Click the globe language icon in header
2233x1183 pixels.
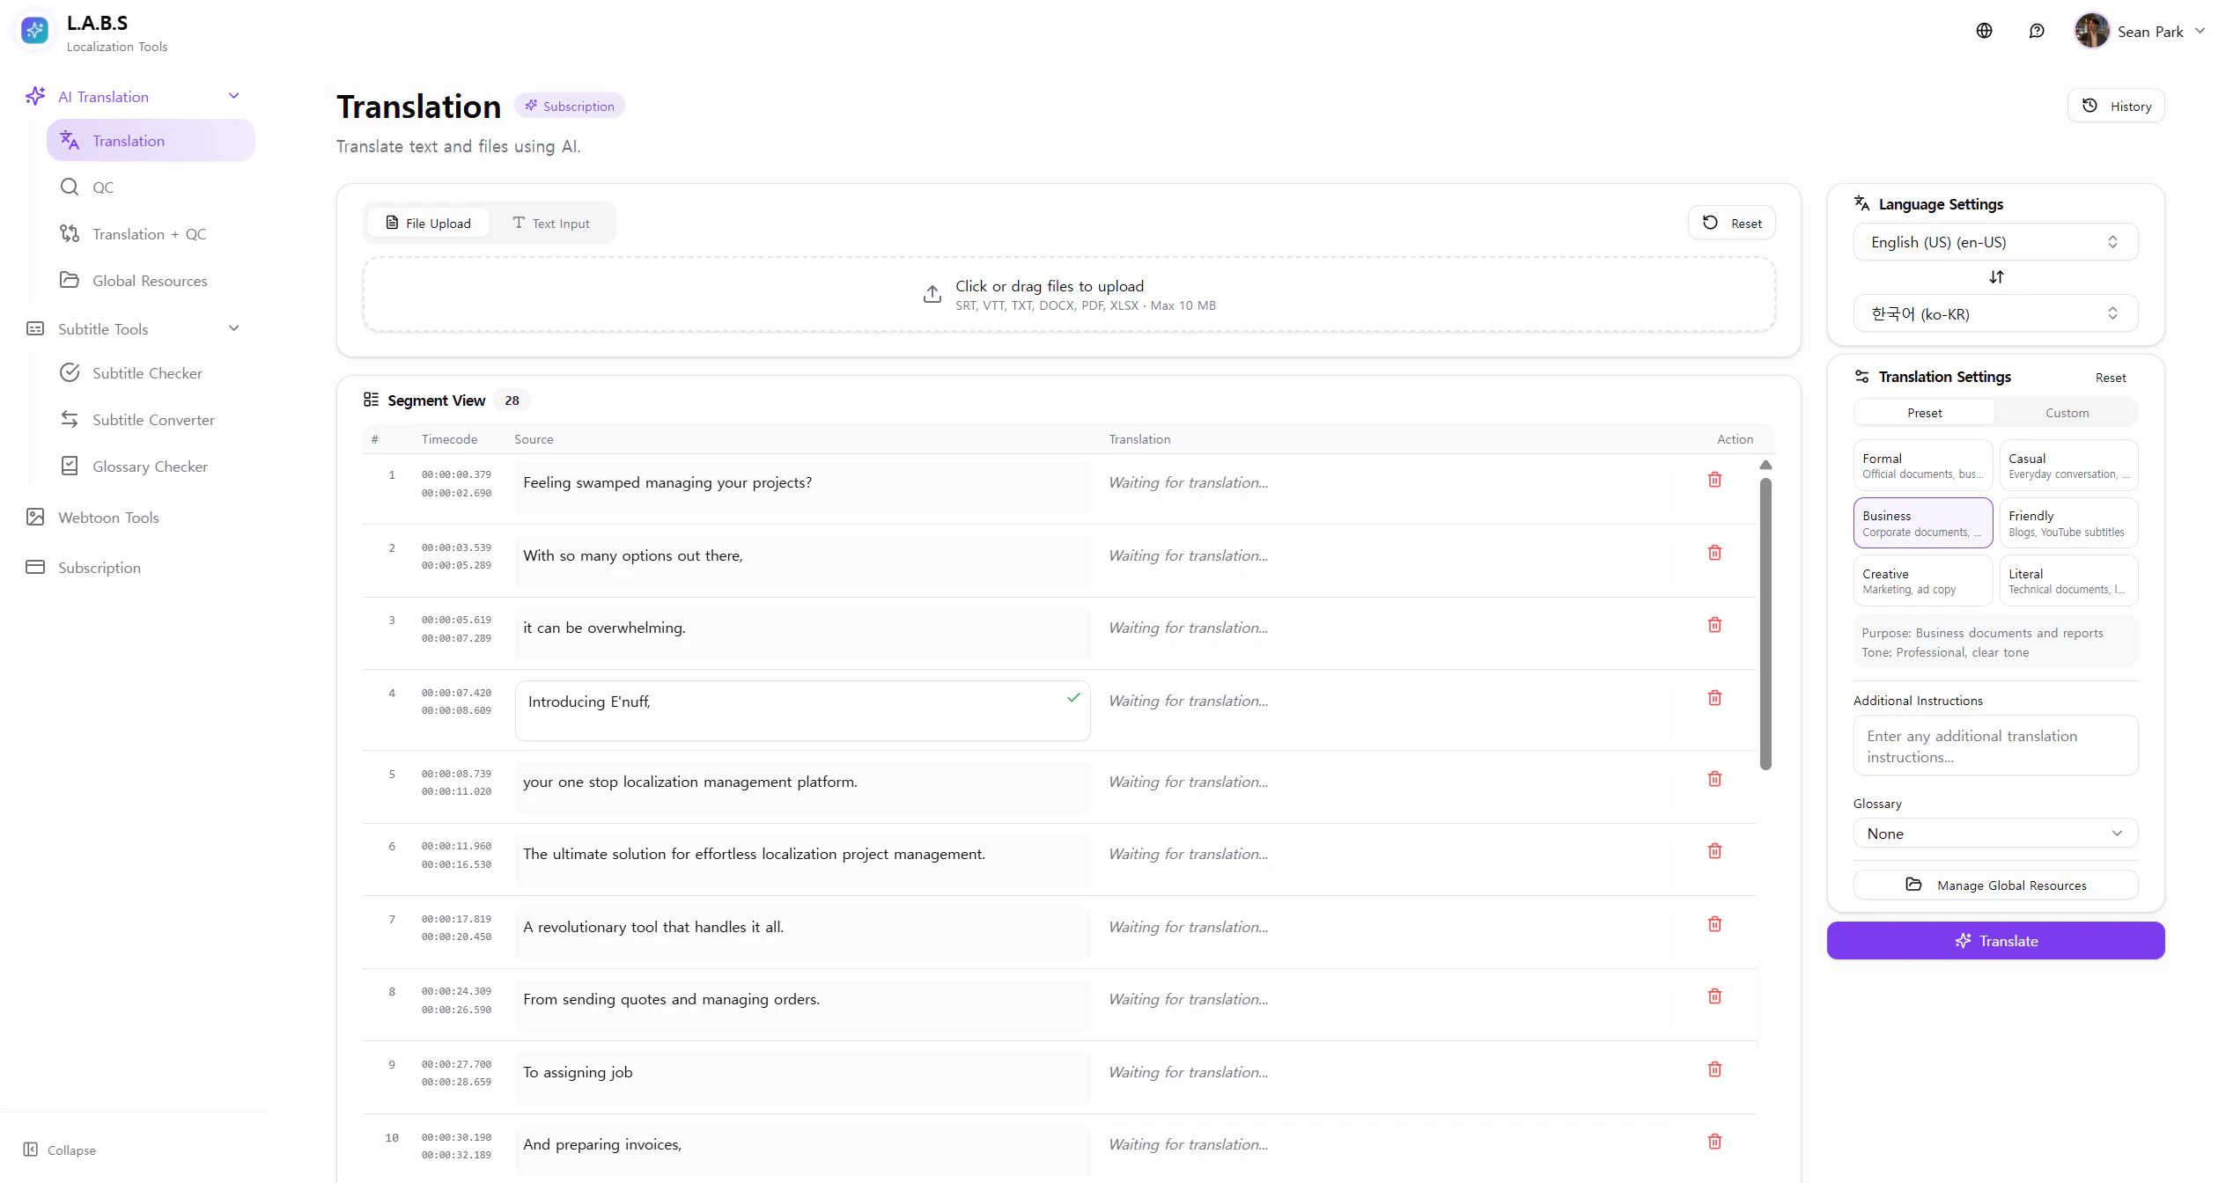pos(1983,31)
